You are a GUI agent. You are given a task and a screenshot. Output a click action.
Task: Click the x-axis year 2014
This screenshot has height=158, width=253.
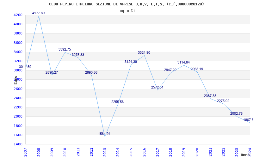118,152
